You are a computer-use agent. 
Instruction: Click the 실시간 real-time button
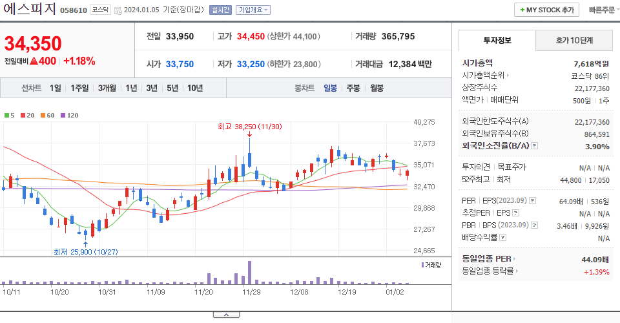(220, 10)
